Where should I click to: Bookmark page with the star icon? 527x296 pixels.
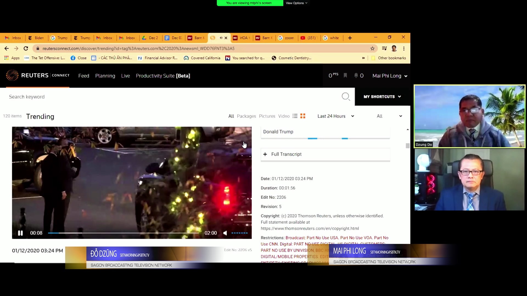pos(372,49)
